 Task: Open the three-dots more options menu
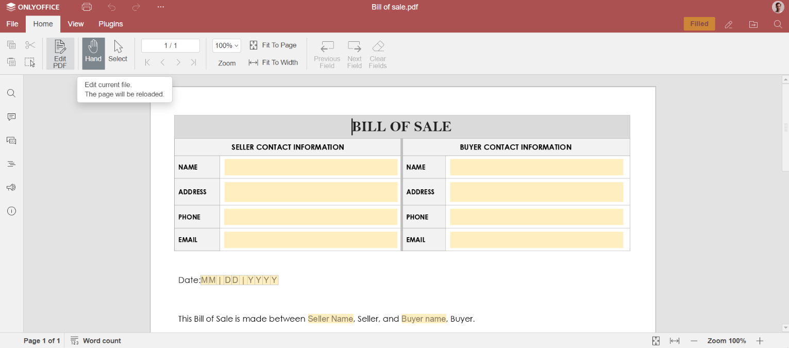(161, 7)
